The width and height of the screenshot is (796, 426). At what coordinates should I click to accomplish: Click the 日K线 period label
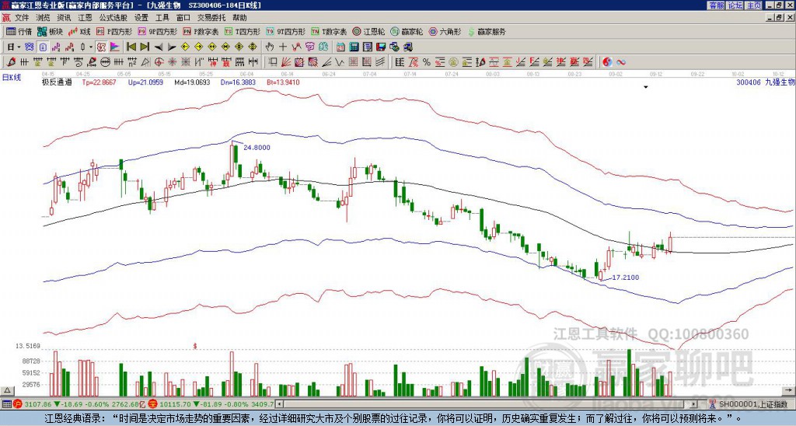coord(11,78)
